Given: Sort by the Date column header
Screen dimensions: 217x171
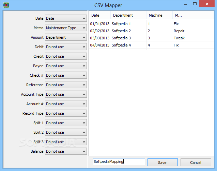Looking at the screenshot, I should pyautogui.click(x=99, y=15).
